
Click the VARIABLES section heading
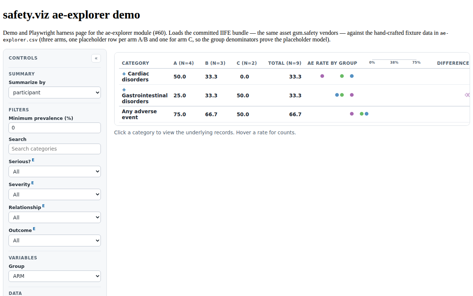(23, 258)
